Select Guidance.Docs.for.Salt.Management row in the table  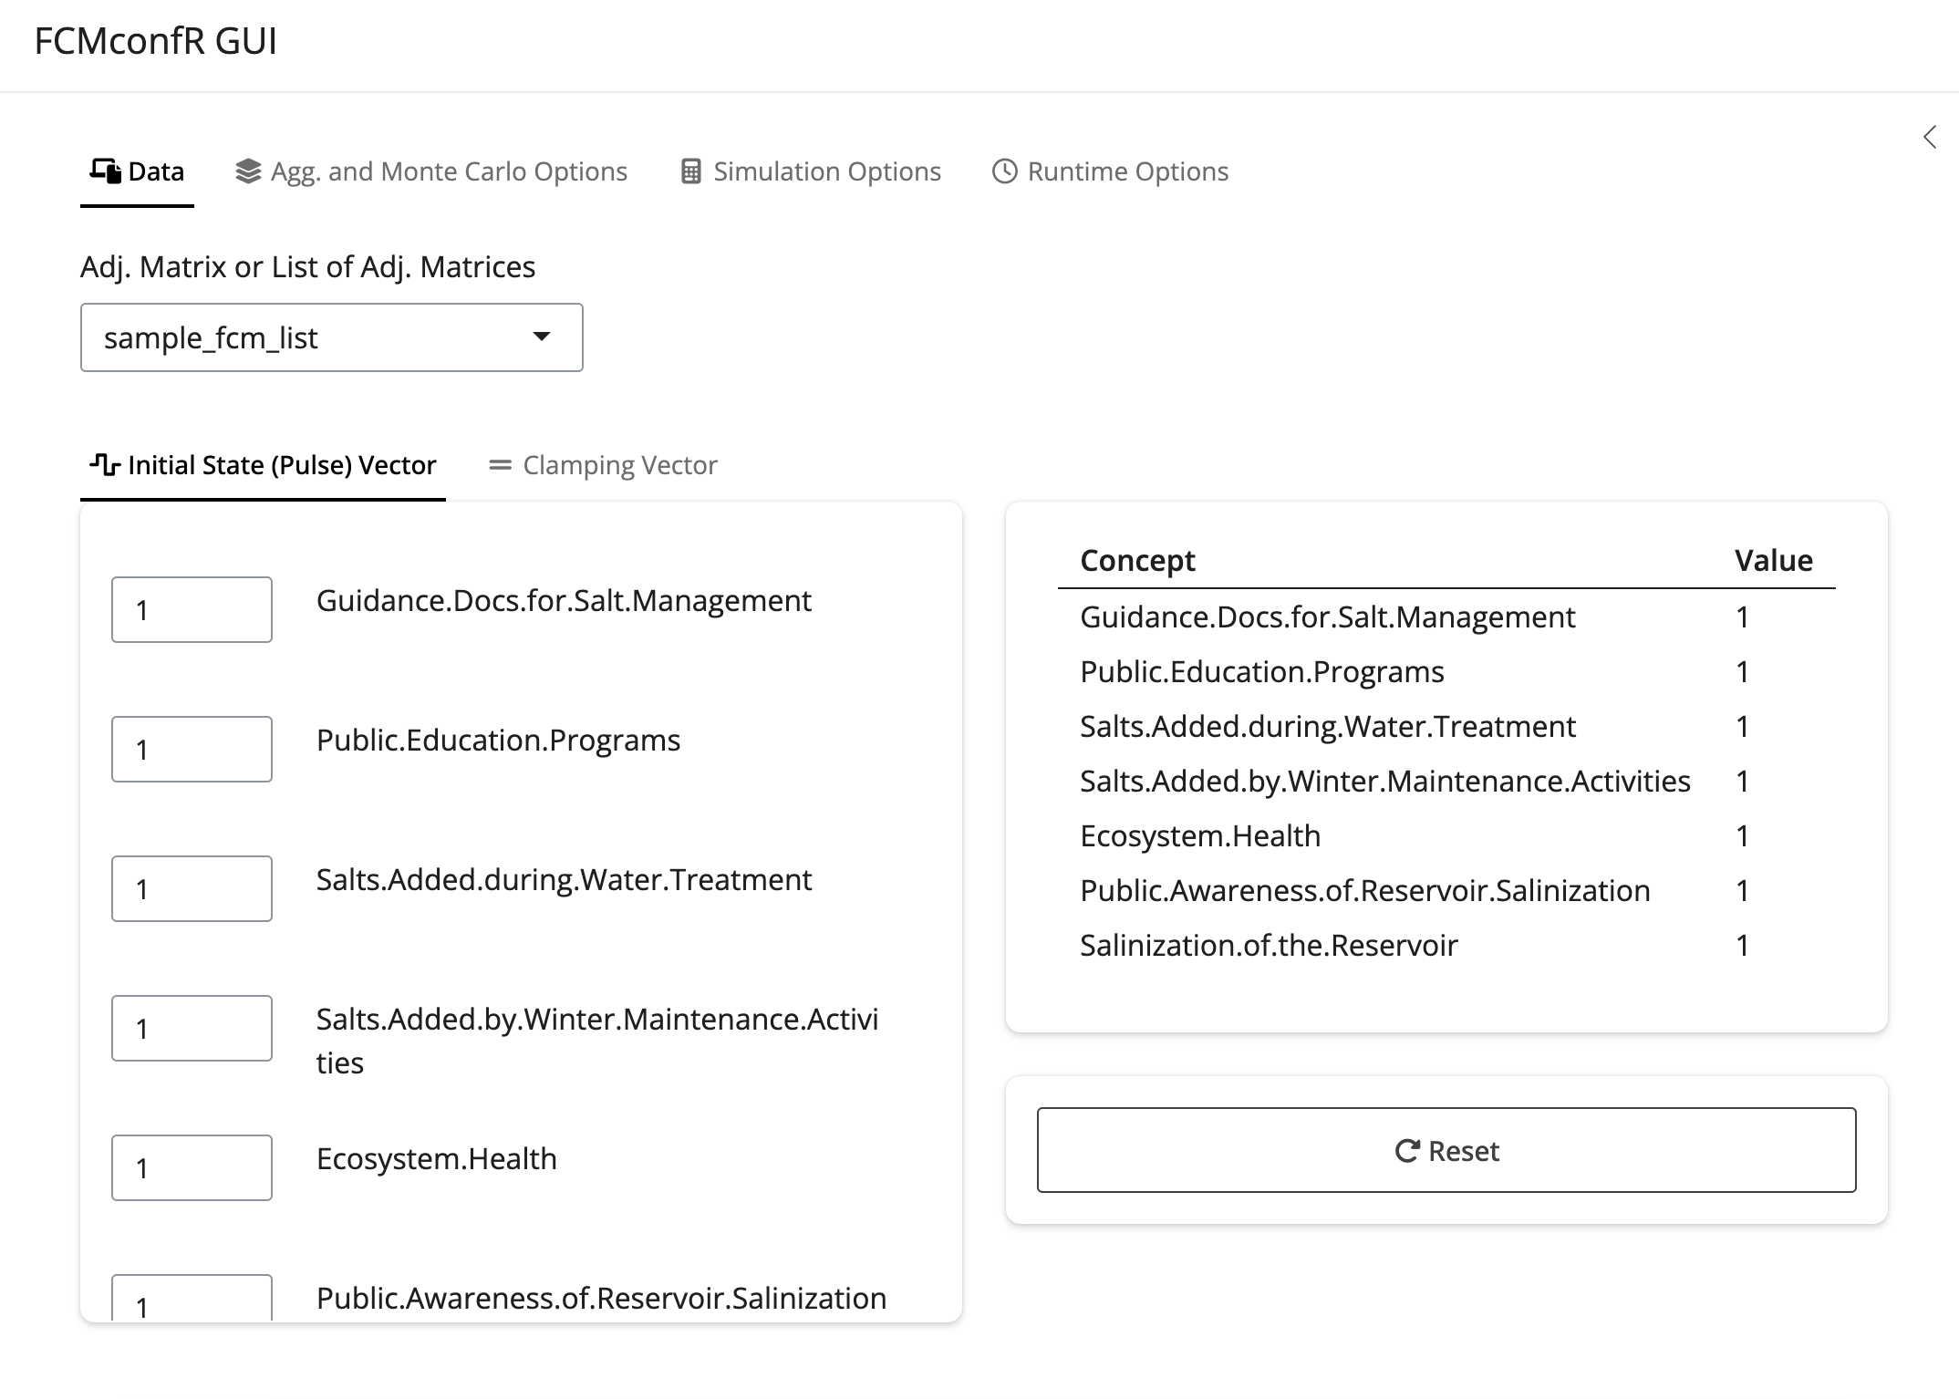coord(1446,617)
